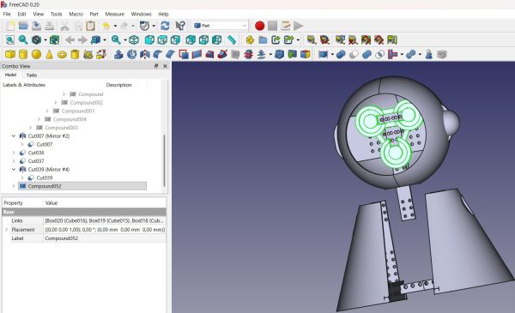This screenshot has height=313, width=515.
Task: Open the File menu
Action: (7, 14)
